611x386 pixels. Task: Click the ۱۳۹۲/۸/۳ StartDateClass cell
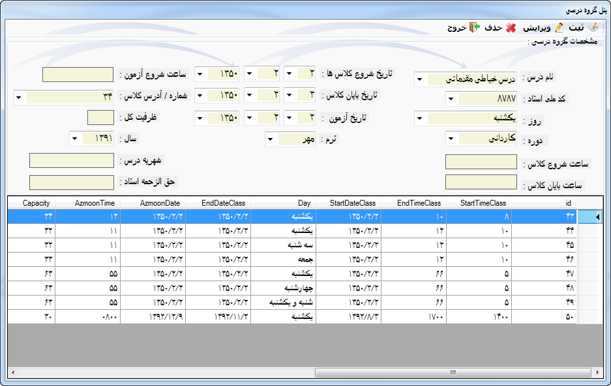coord(348,317)
